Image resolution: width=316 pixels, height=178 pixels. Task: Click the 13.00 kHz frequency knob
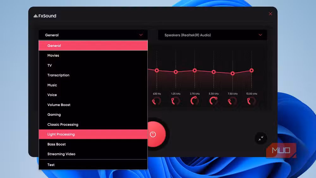click(251, 101)
